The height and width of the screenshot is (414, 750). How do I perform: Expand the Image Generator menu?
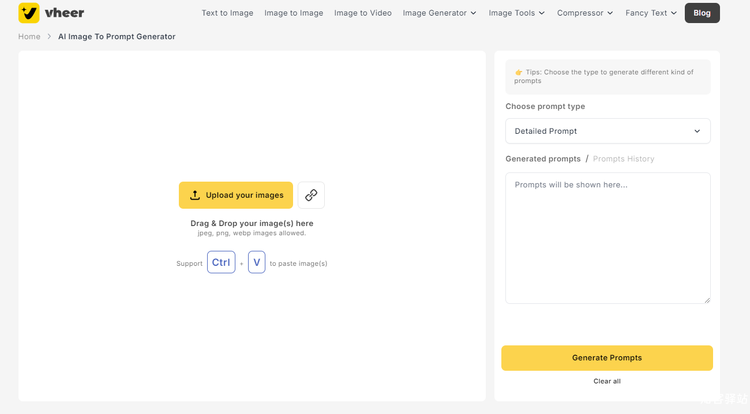[440, 13]
